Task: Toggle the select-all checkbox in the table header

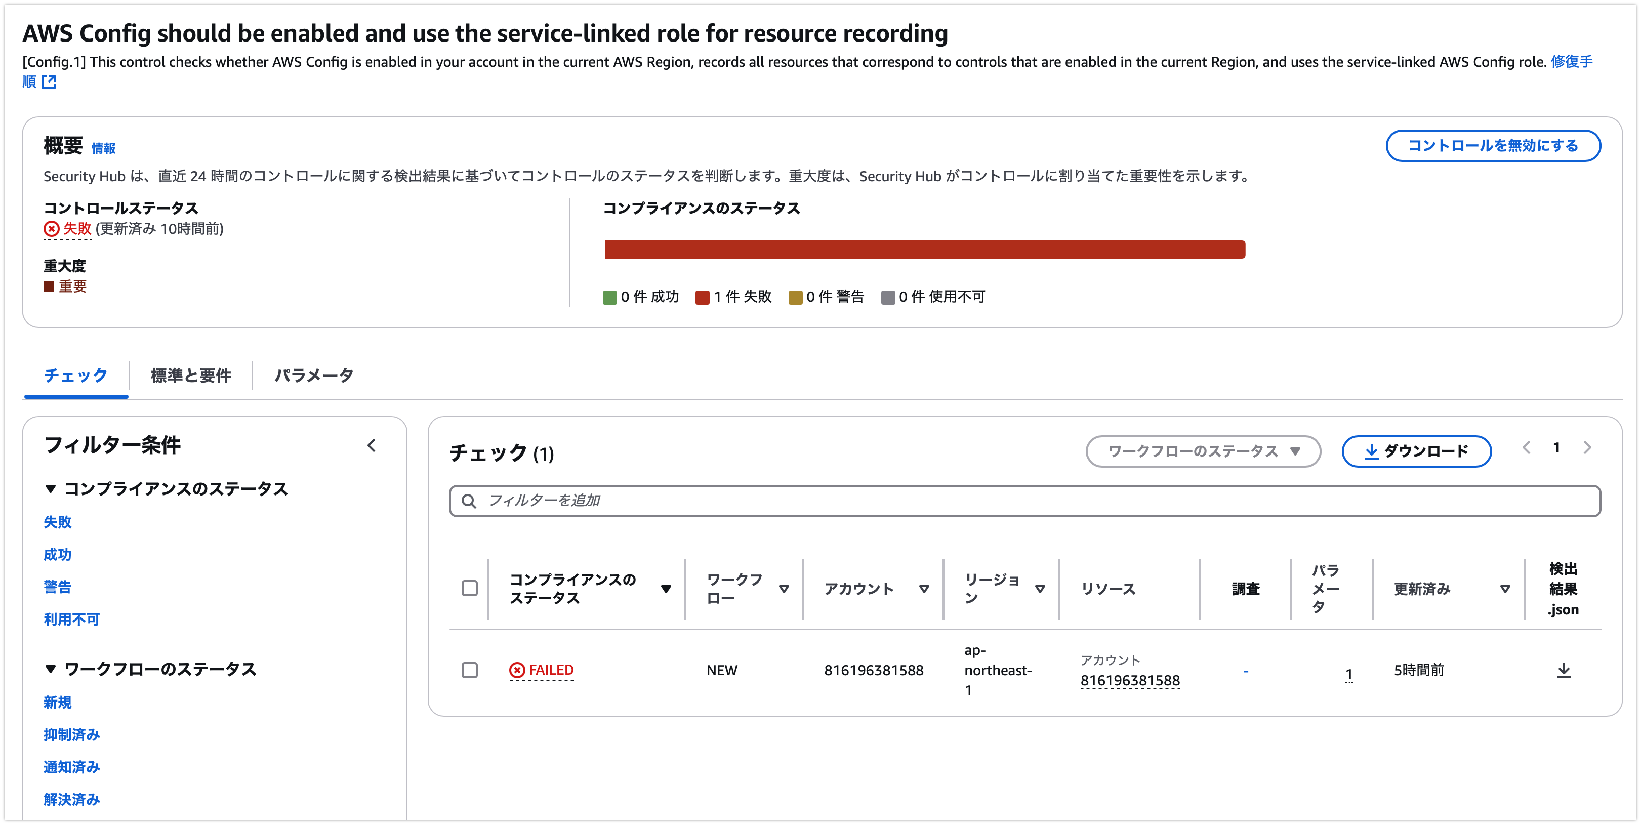Action: click(470, 588)
